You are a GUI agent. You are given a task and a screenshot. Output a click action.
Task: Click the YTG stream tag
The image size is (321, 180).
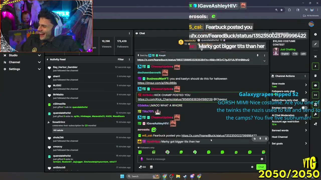tap(295, 54)
